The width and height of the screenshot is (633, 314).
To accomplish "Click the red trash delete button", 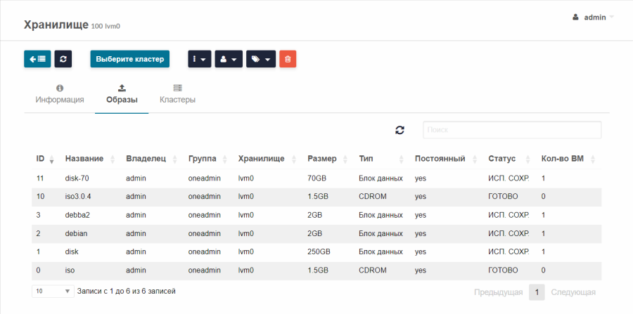I will pyautogui.click(x=288, y=59).
